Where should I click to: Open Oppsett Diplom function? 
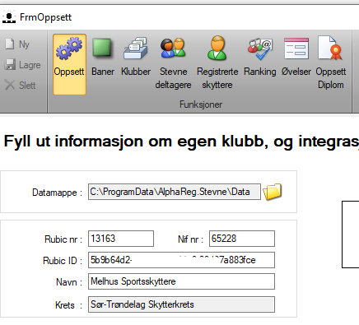331,63
